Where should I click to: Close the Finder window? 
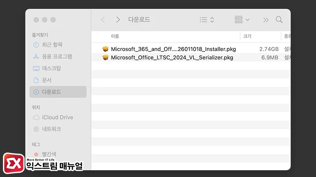tap(36, 20)
